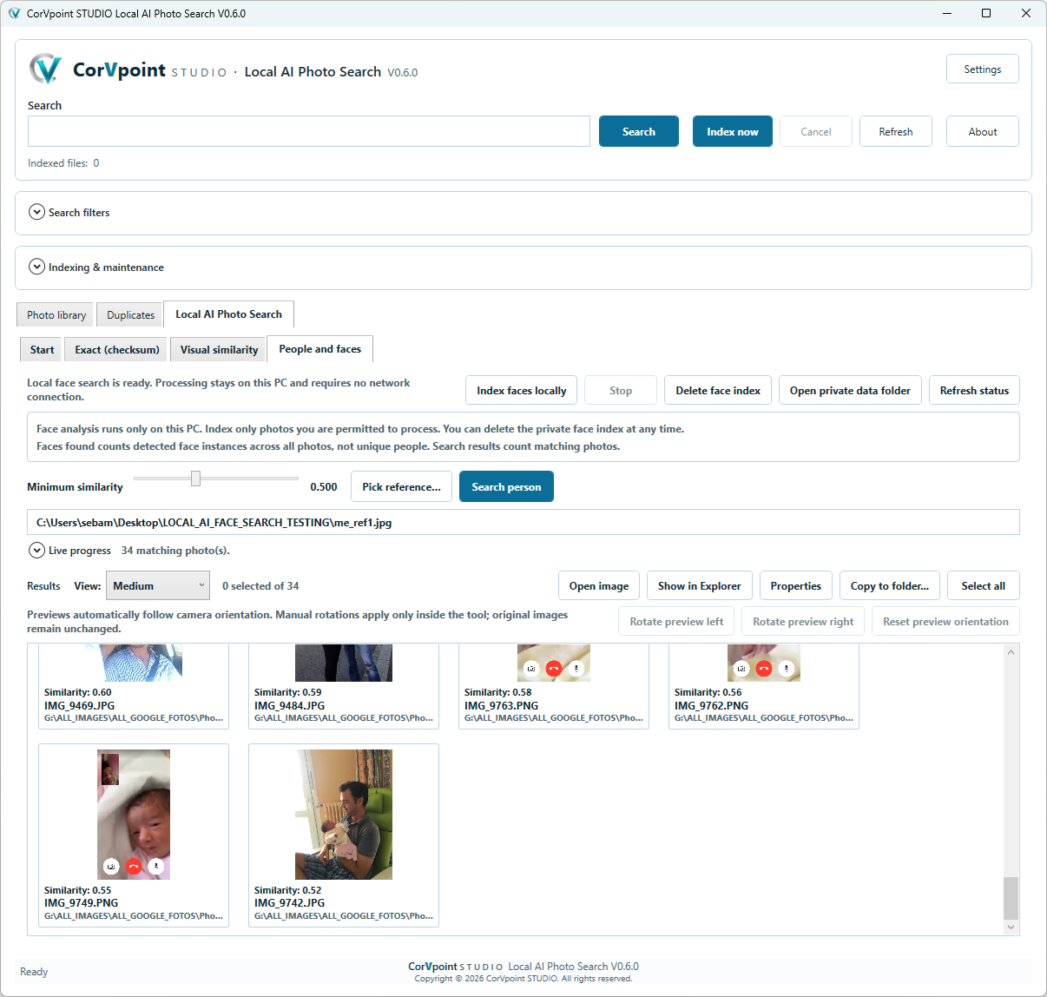The height and width of the screenshot is (997, 1047).
Task: Select the People and faces sub-tab
Action: [x=320, y=348]
